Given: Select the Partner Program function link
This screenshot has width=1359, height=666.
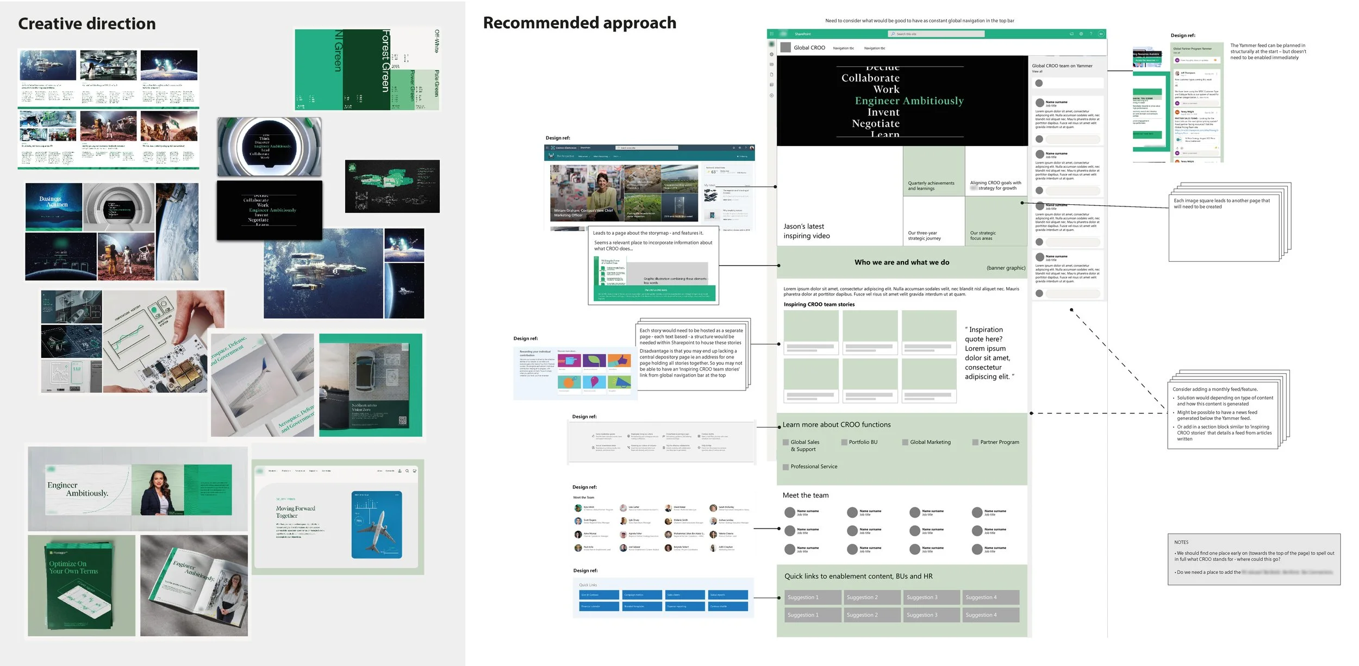Looking at the screenshot, I should (999, 442).
